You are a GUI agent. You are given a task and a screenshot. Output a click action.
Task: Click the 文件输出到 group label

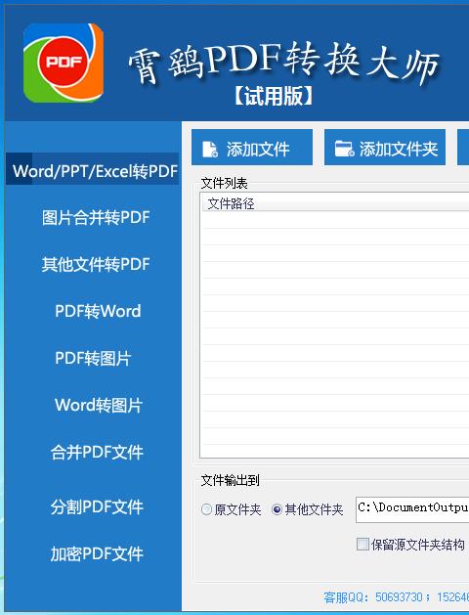tap(230, 480)
